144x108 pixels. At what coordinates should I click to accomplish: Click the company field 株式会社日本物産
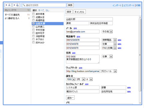[x=101, y=23]
